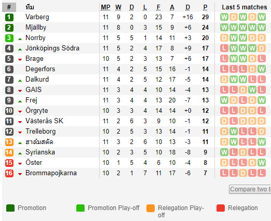Click the dark green Promotion legend swatch
The width and height of the screenshot is (271, 221).
point(10,208)
